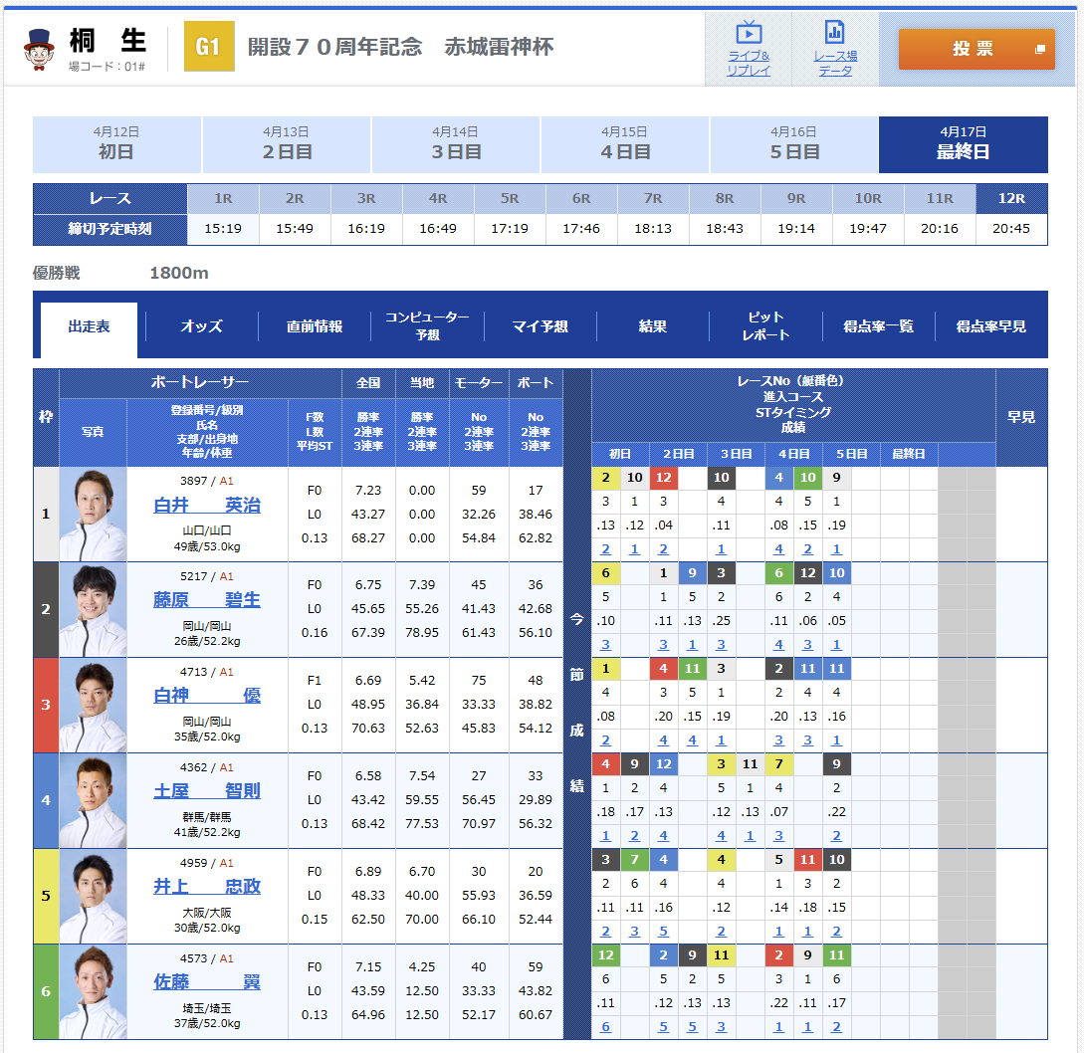Select race 8R tab
The width and height of the screenshot is (1084, 1053).
point(725,198)
